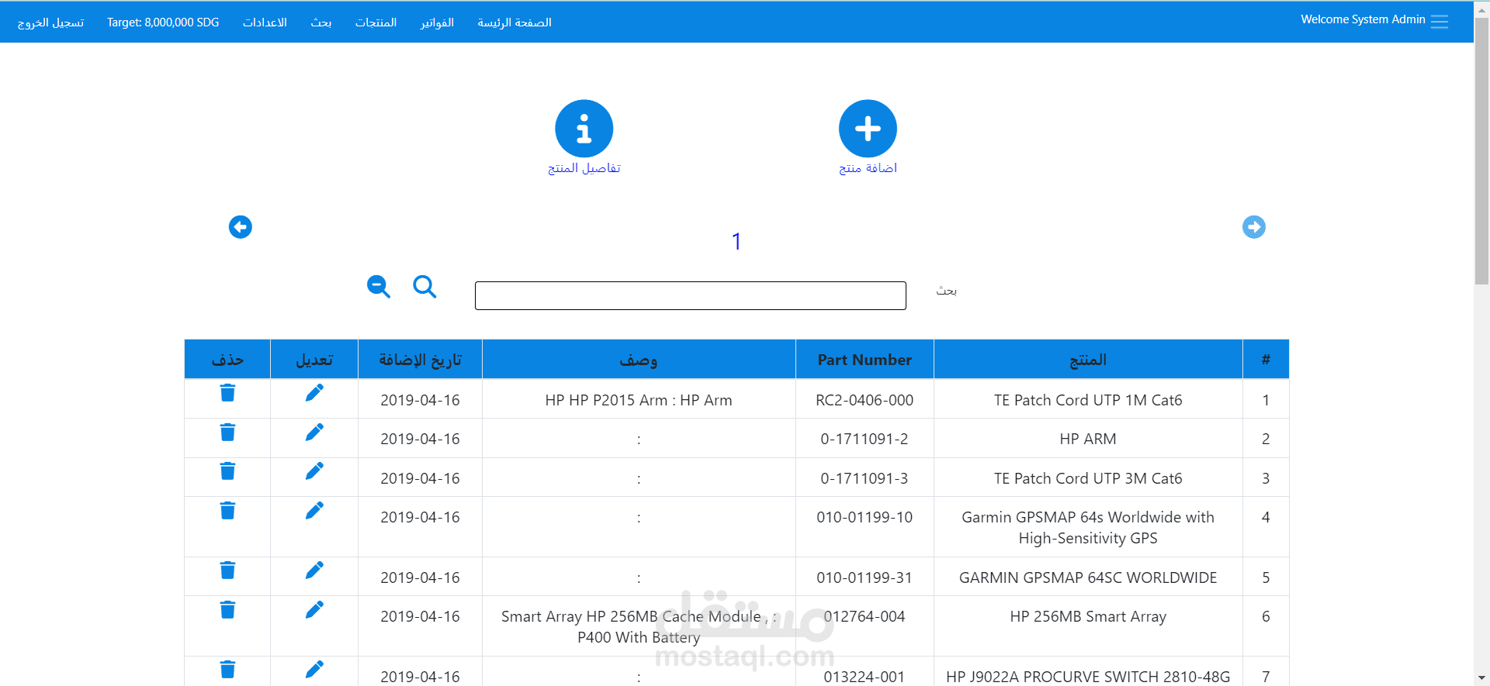Open the المنتجات products menu item
Viewport: 1490px width, 686px height.
tap(376, 22)
